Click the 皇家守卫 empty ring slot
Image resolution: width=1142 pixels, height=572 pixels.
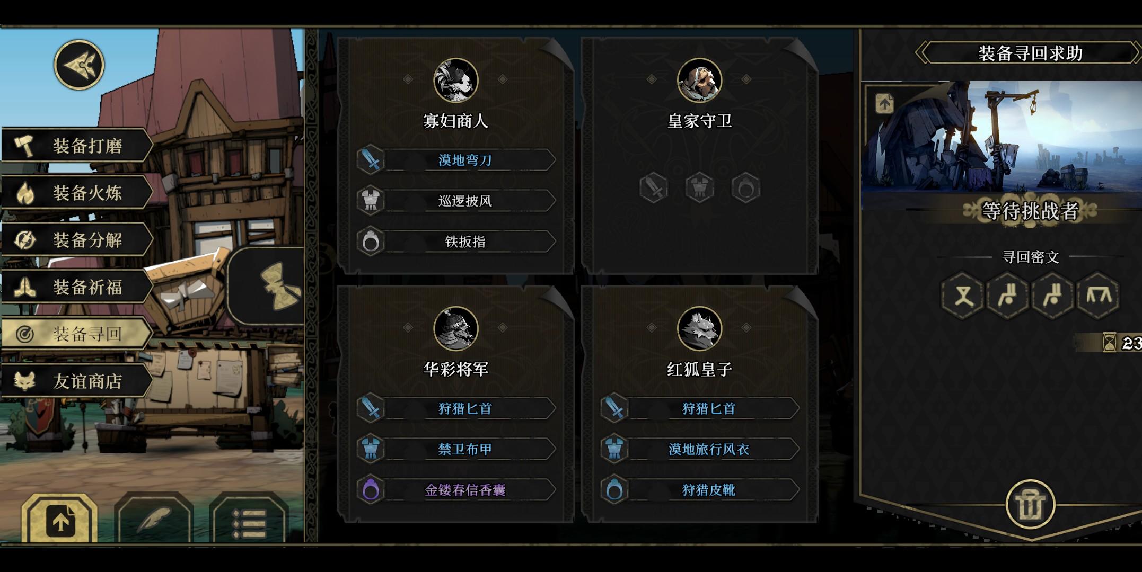click(746, 187)
